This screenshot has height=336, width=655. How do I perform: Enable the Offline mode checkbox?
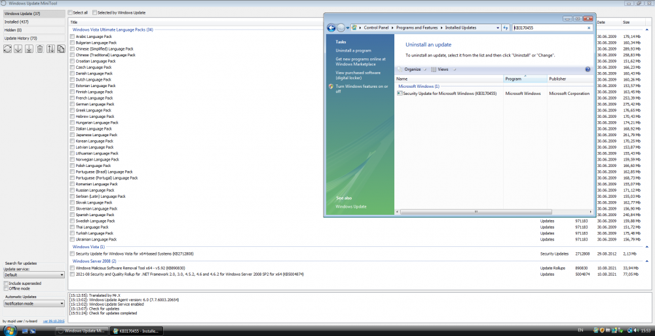click(x=6, y=288)
